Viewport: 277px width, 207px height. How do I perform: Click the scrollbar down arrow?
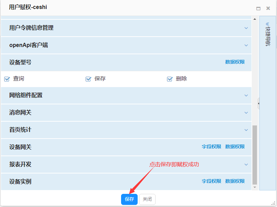tap(255, 187)
